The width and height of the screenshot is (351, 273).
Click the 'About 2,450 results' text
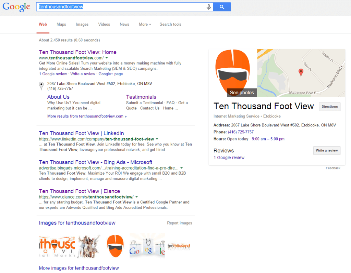coord(69,40)
